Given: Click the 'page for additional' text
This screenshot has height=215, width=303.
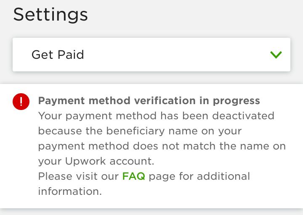Looking at the screenshot, I should point(199,176).
